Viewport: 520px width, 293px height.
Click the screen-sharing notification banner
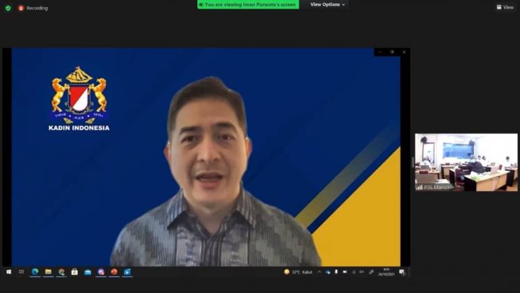point(248,4)
